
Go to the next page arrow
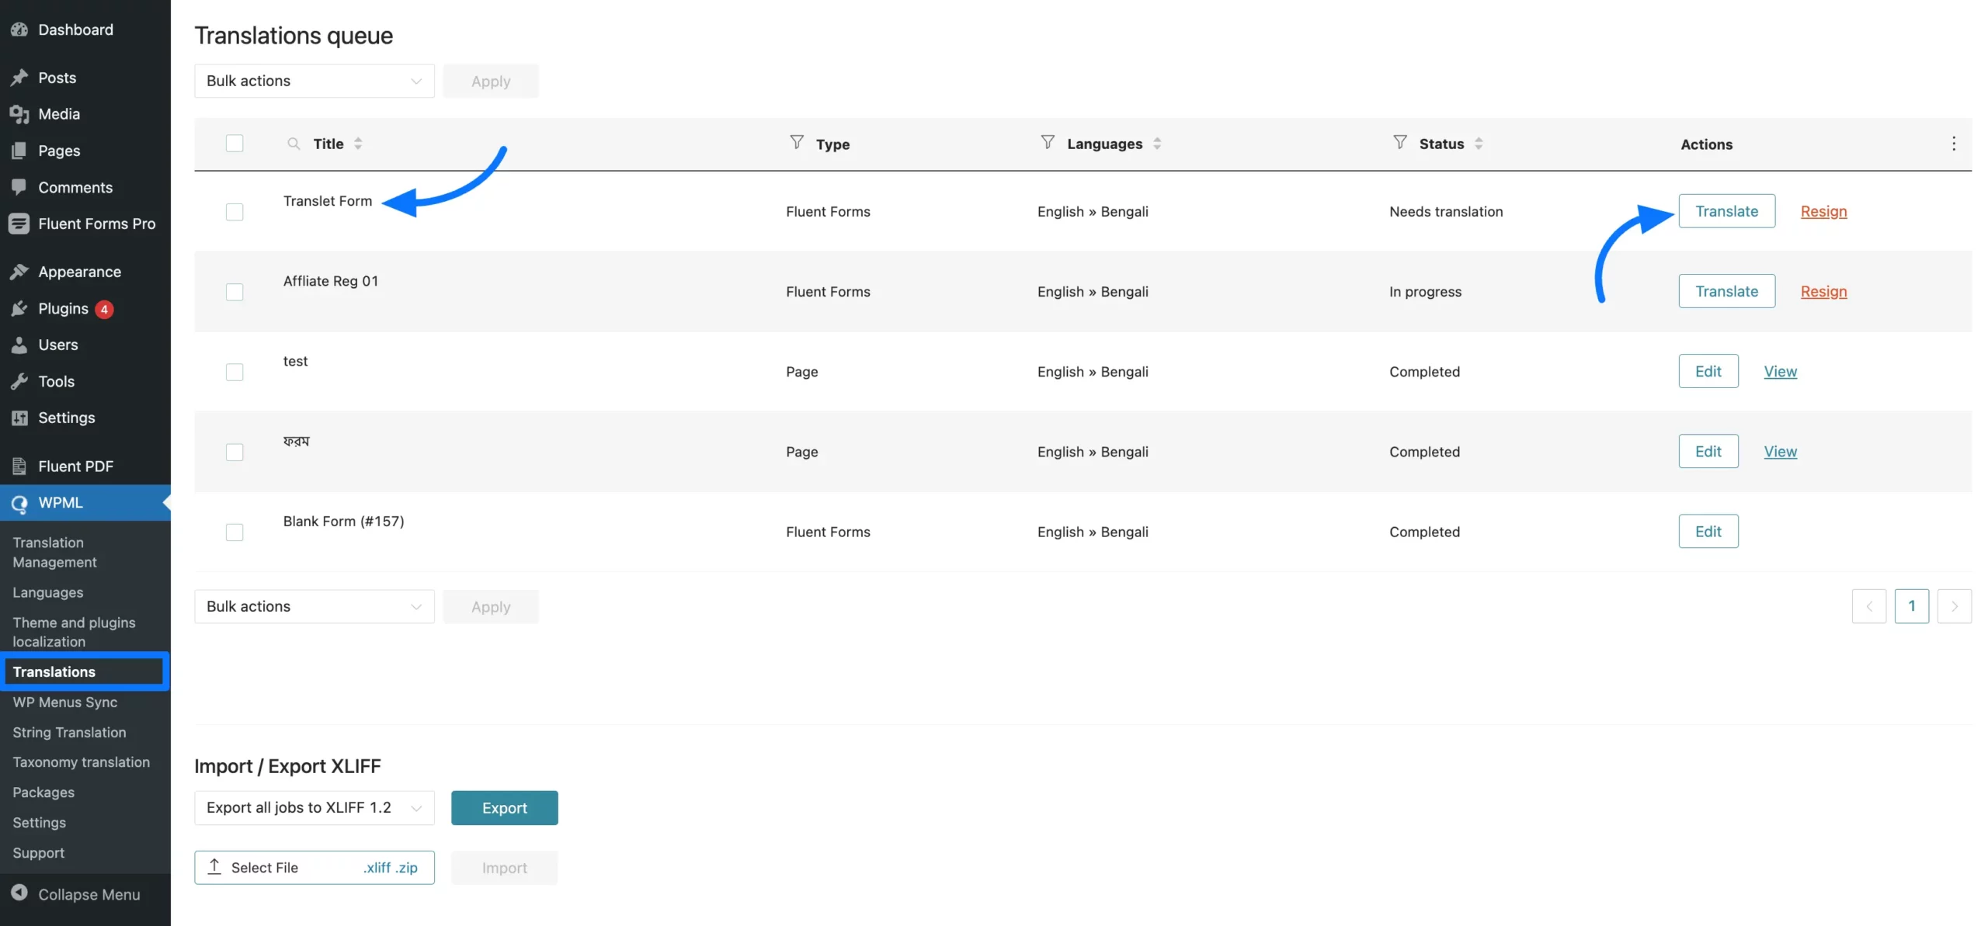(1953, 606)
